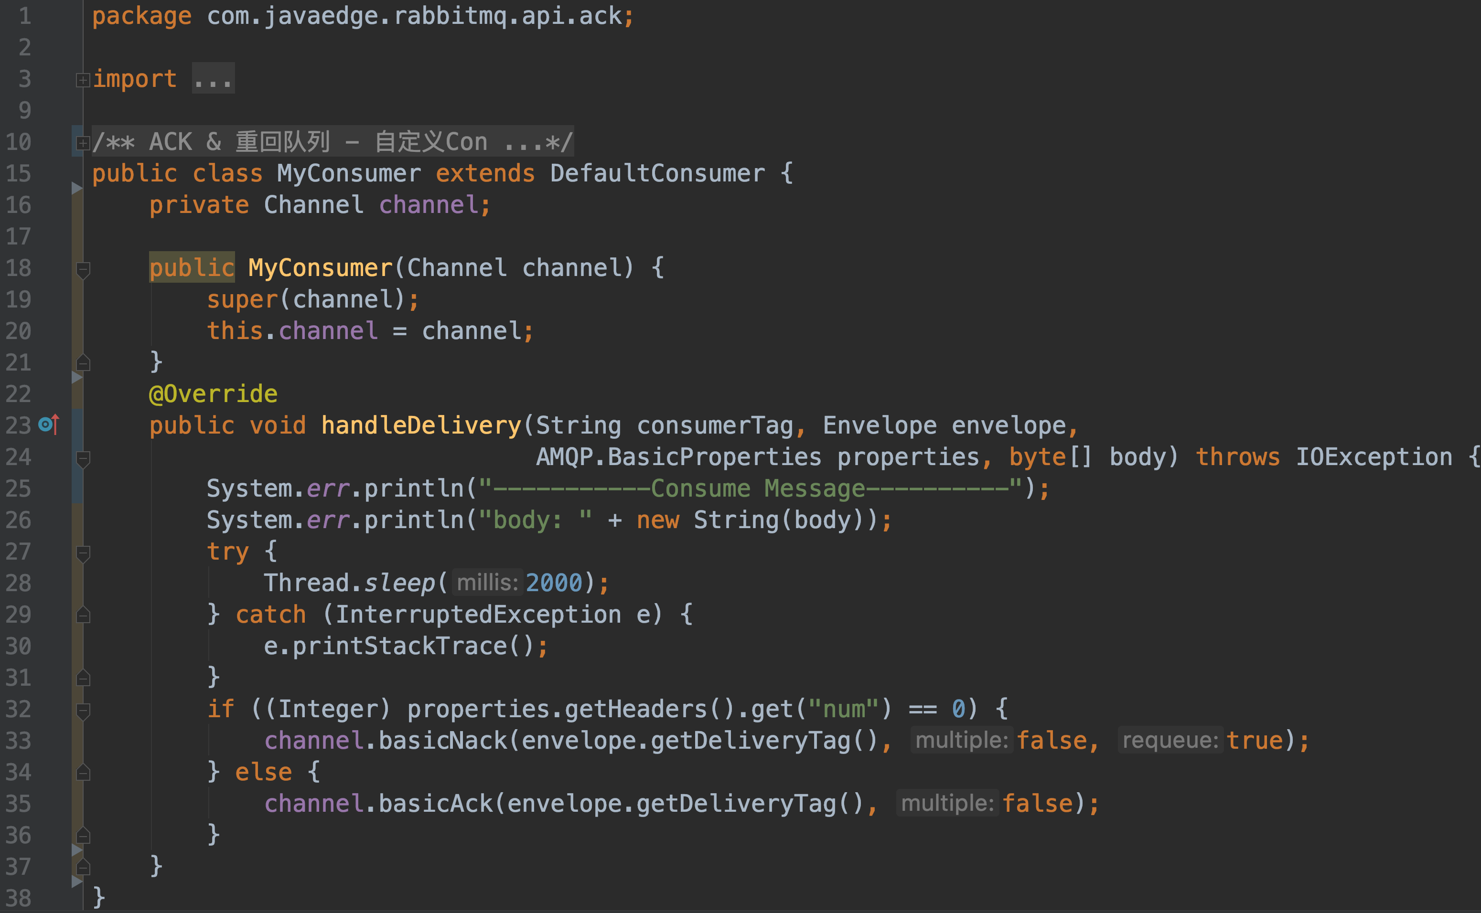Screen dimensions: 1481x913
Task: Click the brown VCS change stripe at line 19
Action: pos(77,299)
